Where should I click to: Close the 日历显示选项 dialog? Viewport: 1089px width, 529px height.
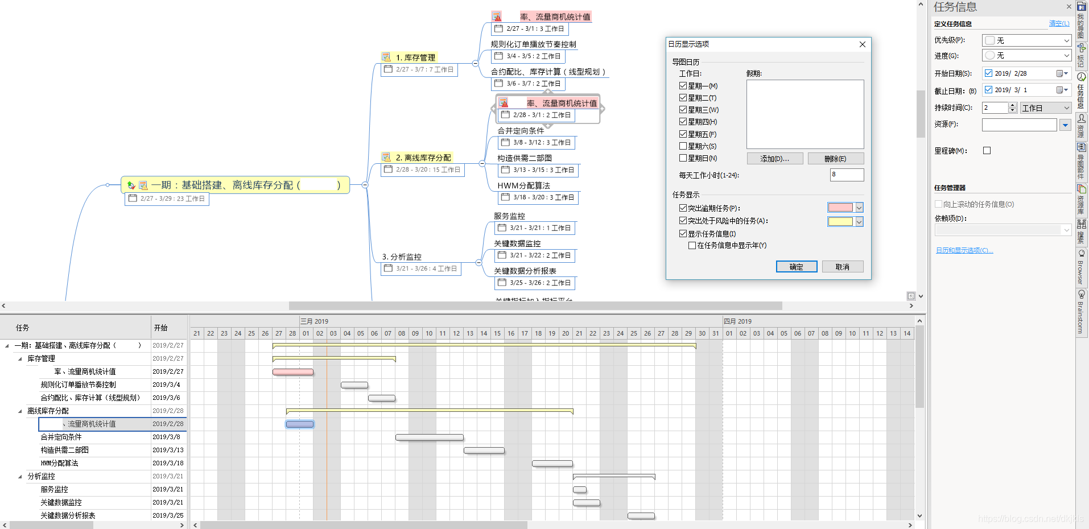[x=863, y=44]
